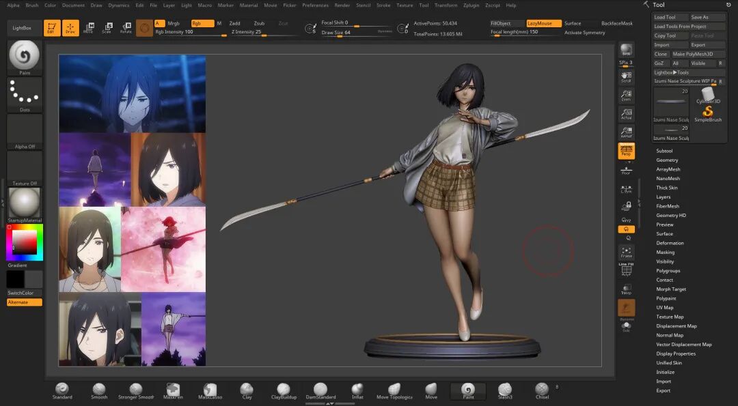Expand the Polygroups section

(668, 271)
